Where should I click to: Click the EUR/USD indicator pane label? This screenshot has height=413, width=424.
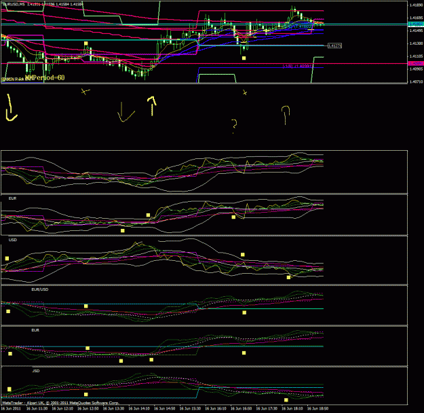40,289
